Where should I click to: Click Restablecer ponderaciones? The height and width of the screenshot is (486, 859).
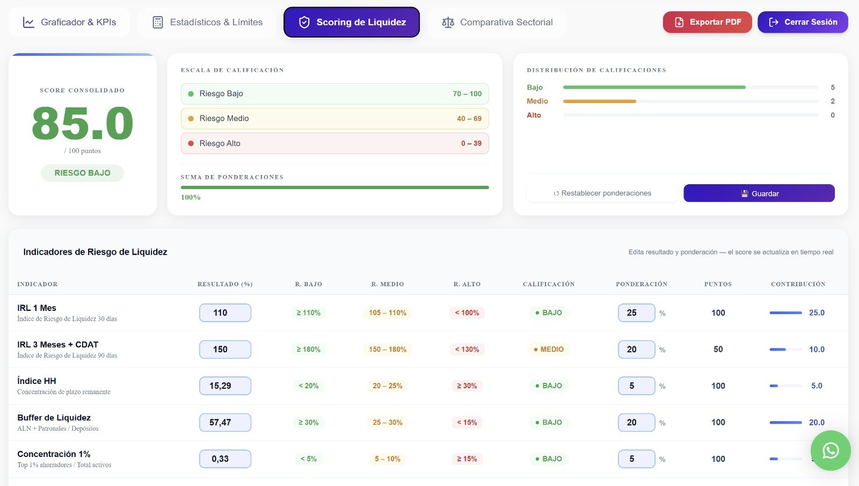point(602,193)
